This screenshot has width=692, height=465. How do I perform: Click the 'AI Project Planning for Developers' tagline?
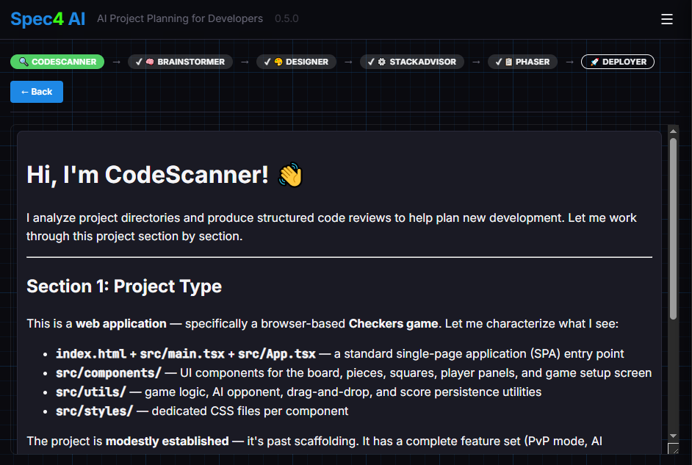tap(180, 18)
